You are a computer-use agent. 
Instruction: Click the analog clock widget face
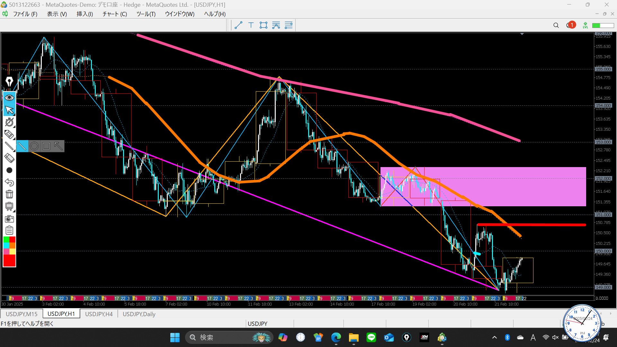coord(582,323)
